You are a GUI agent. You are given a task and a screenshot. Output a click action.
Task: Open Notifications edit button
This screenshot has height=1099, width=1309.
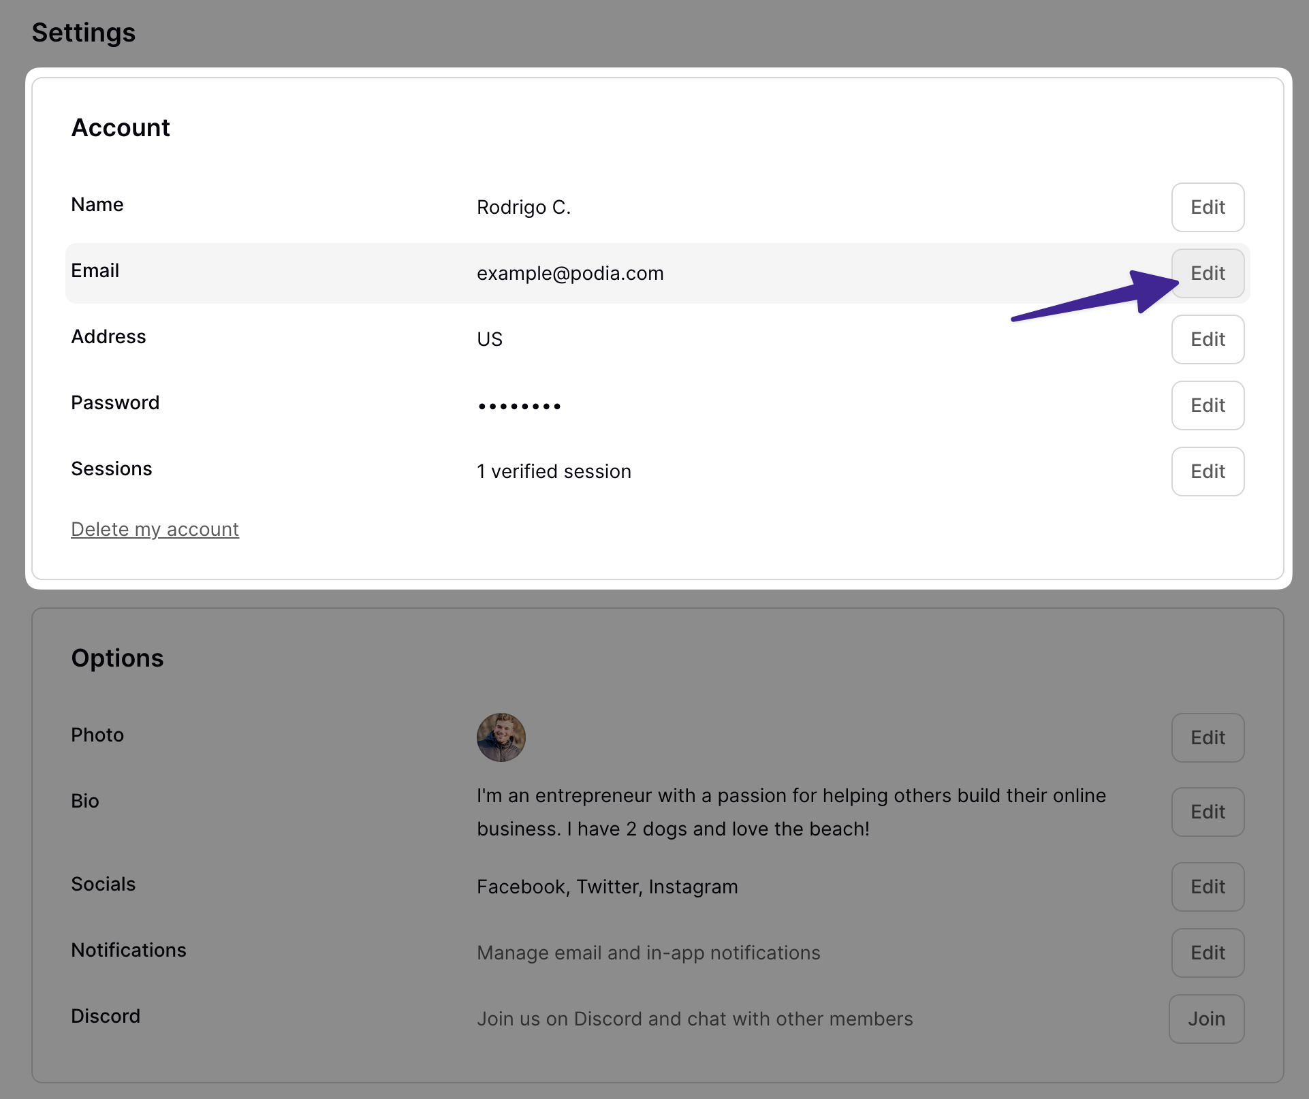click(x=1207, y=953)
